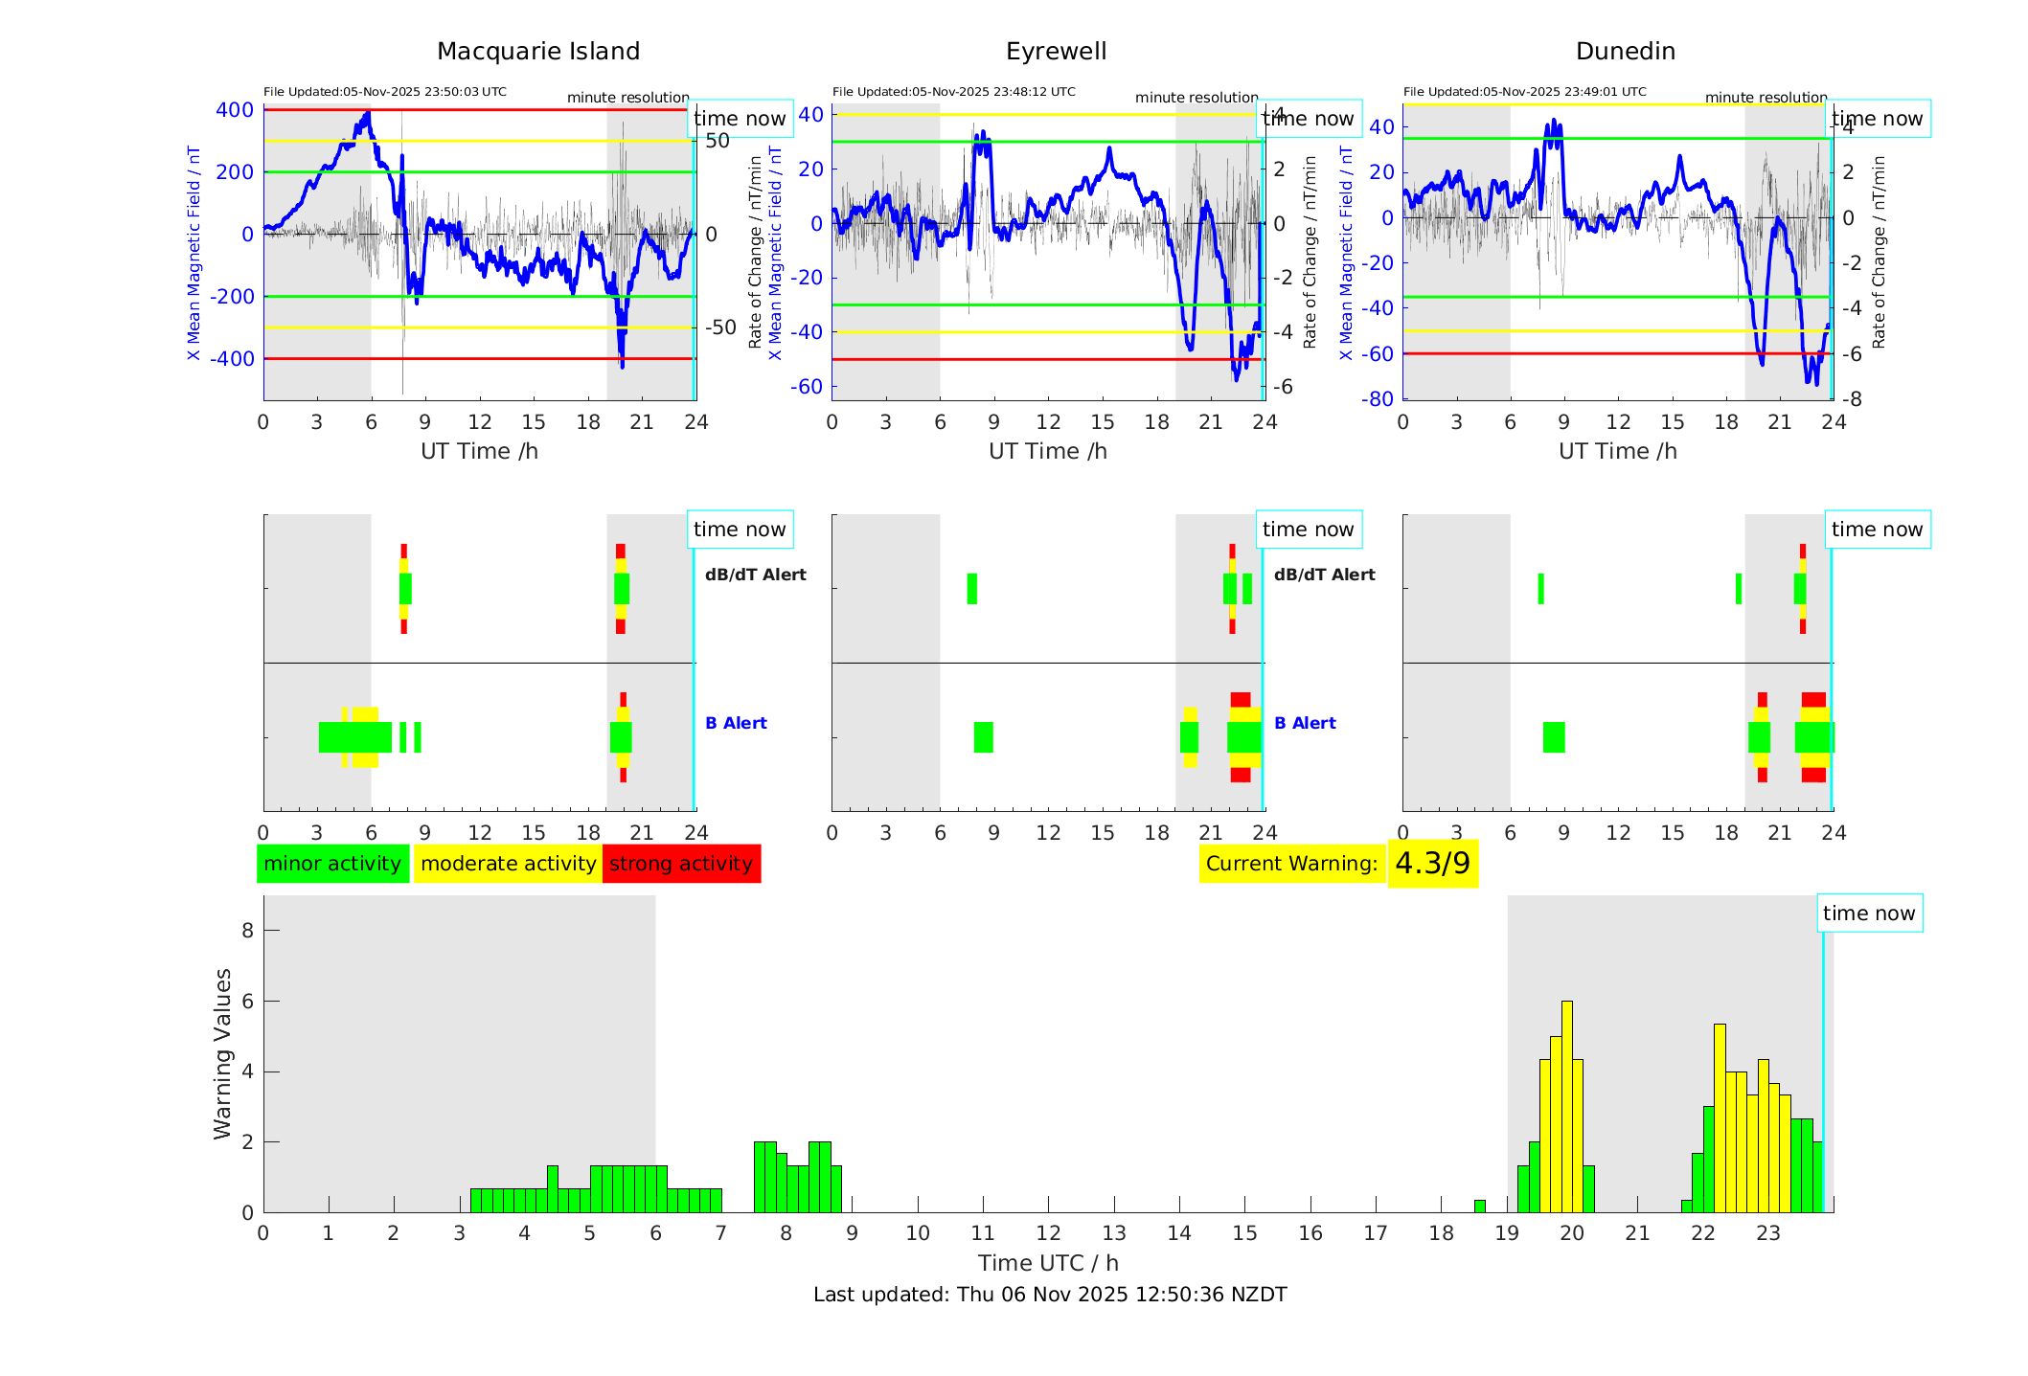Click the tallest yellow warning bar near hour 20
Viewport: 2028px width, 1376px height.
point(1567,1101)
